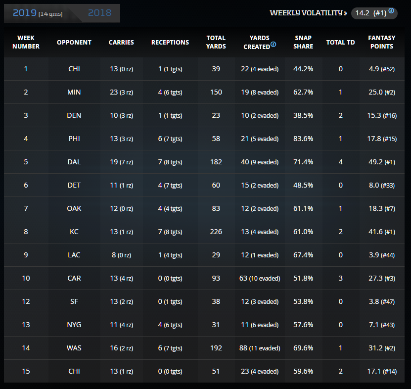Click the 4.9 (#52) fantasy points value

(x=382, y=69)
